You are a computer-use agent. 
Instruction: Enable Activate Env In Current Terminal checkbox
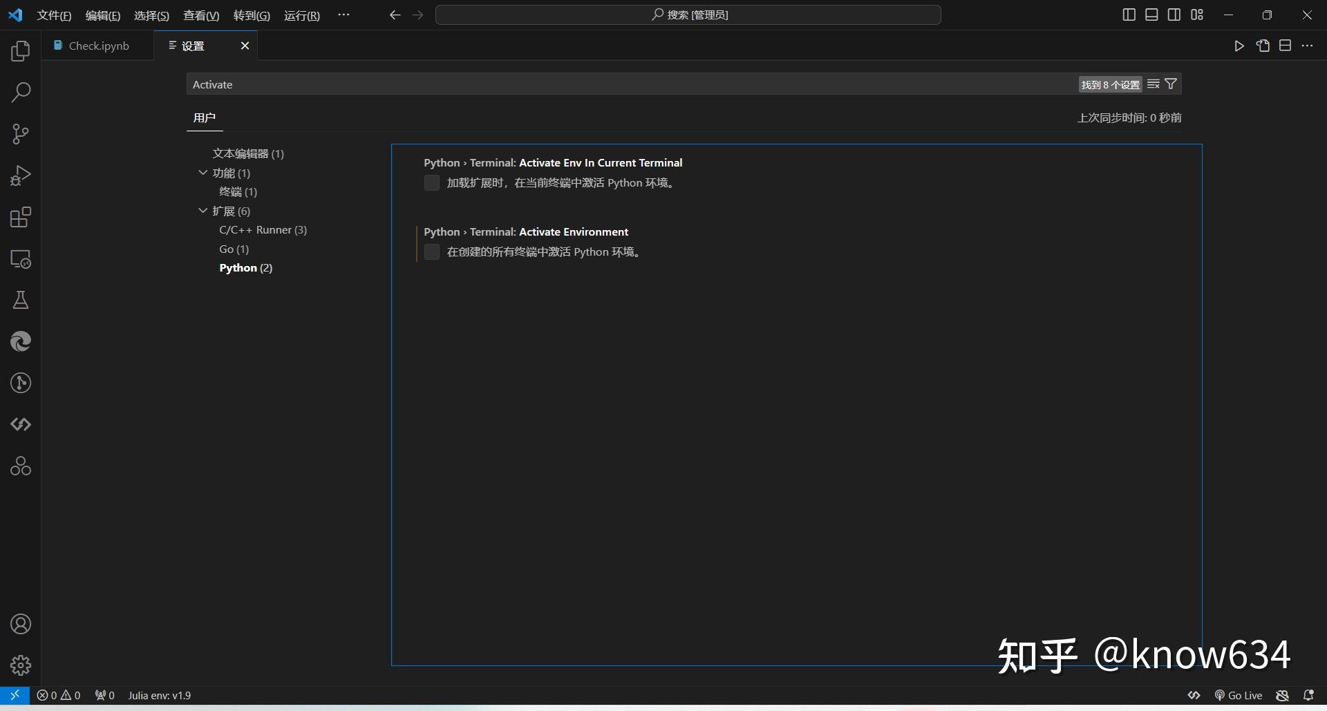[x=432, y=183]
